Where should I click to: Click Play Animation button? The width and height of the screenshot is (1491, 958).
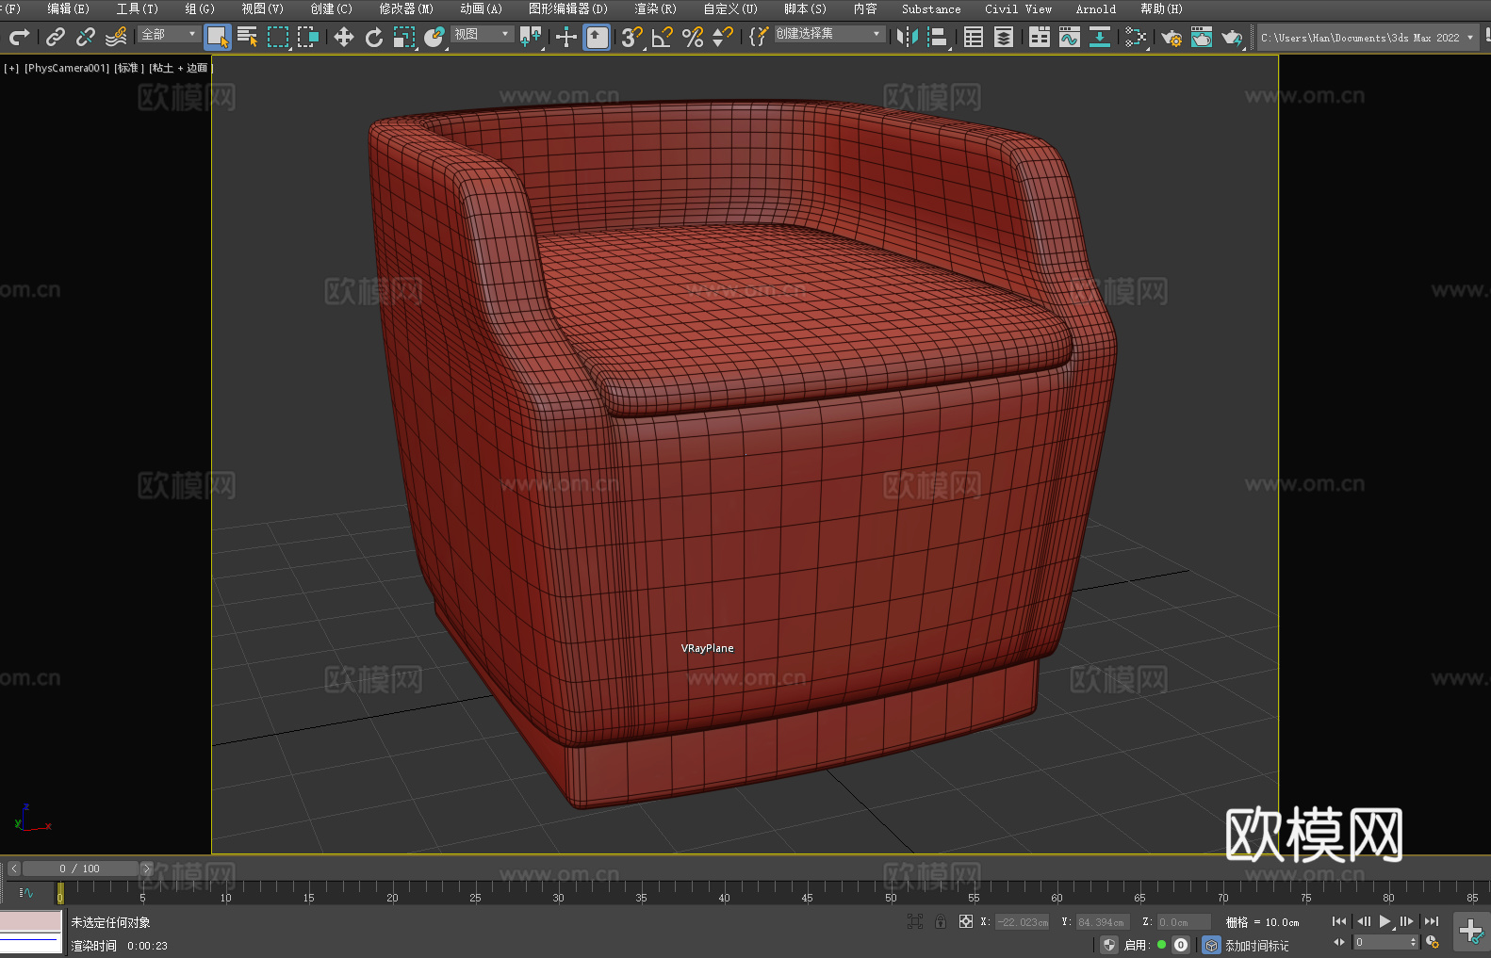(1385, 921)
